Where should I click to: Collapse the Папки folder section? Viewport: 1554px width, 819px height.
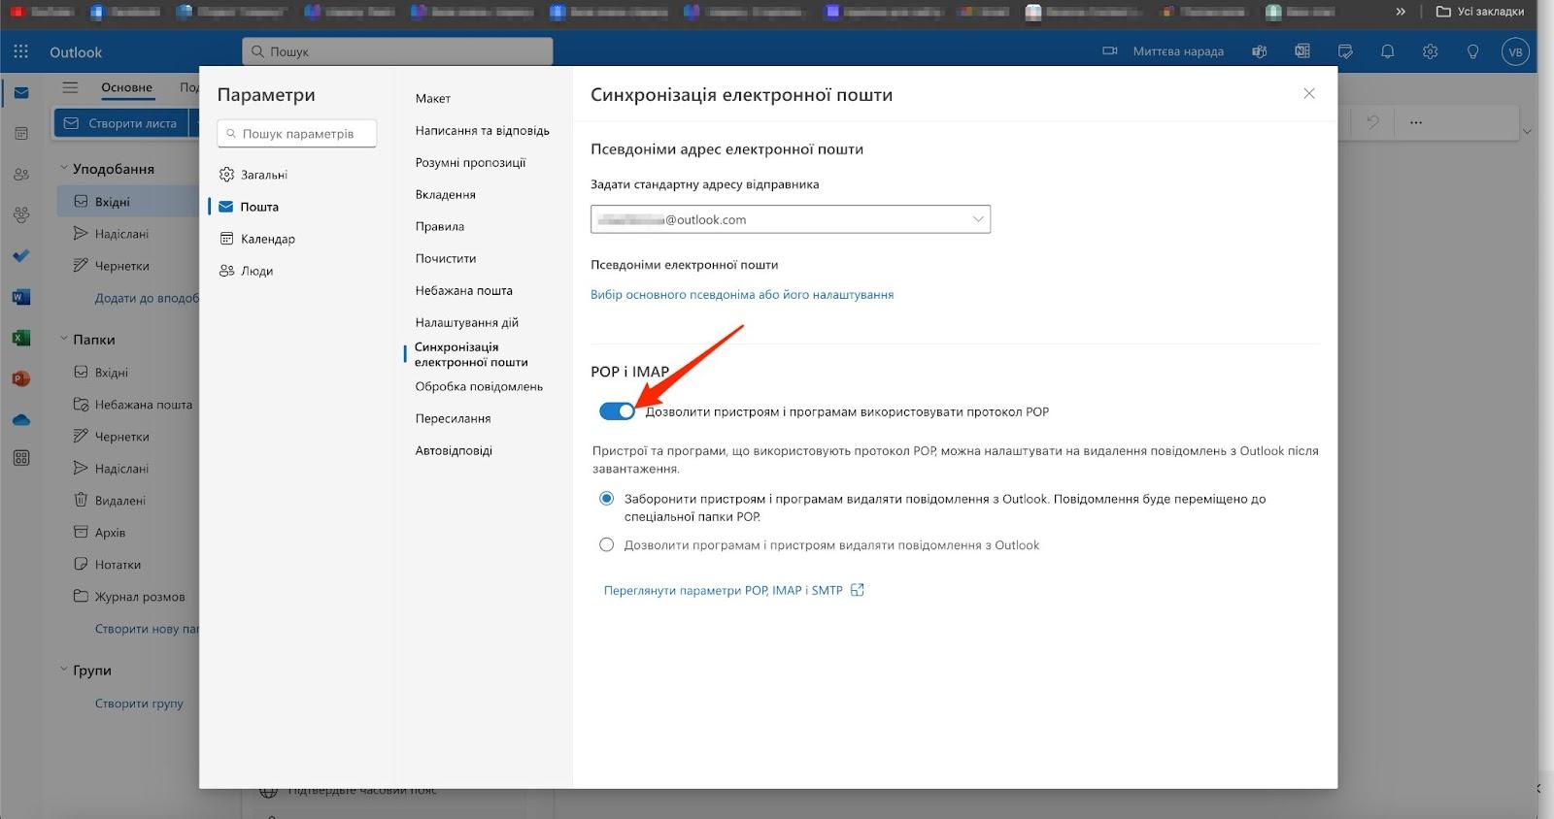point(64,339)
